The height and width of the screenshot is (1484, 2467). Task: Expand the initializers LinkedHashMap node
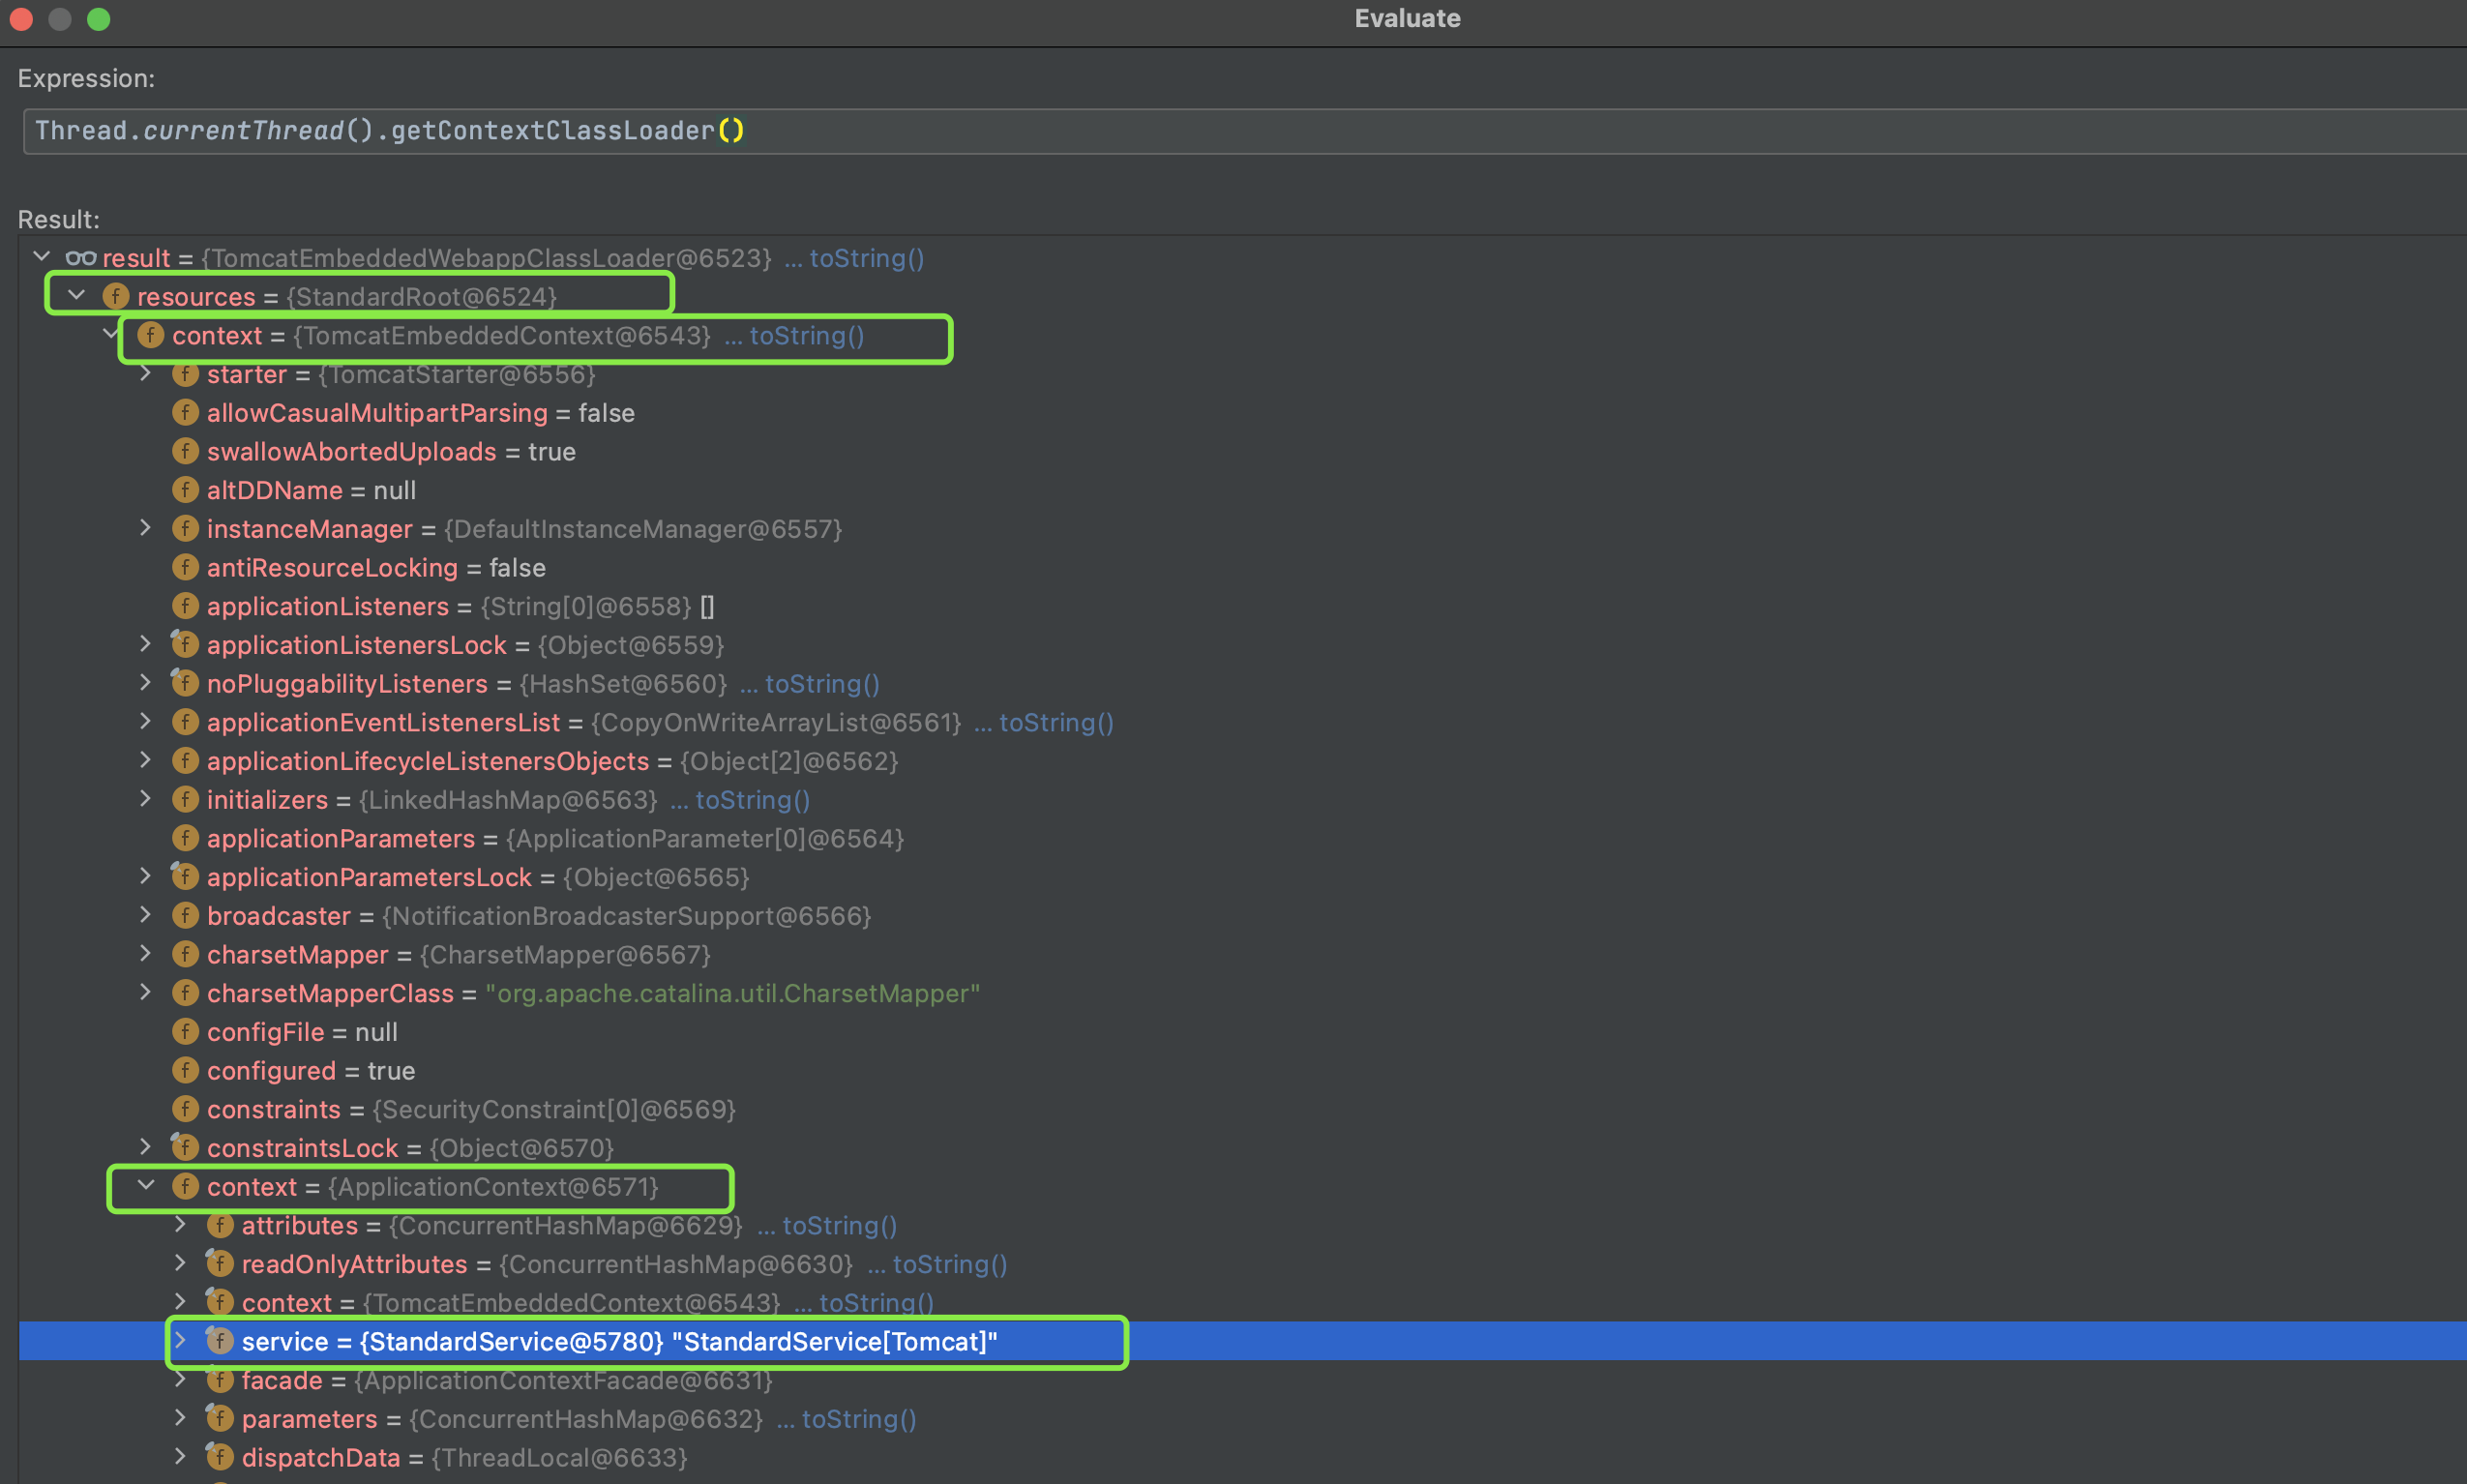(x=146, y=799)
